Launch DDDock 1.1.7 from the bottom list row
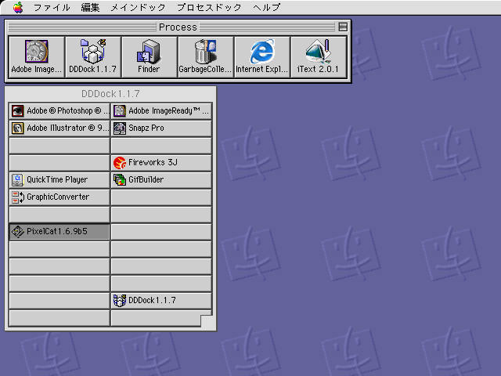The image size is (501, 376). (161, 301)
